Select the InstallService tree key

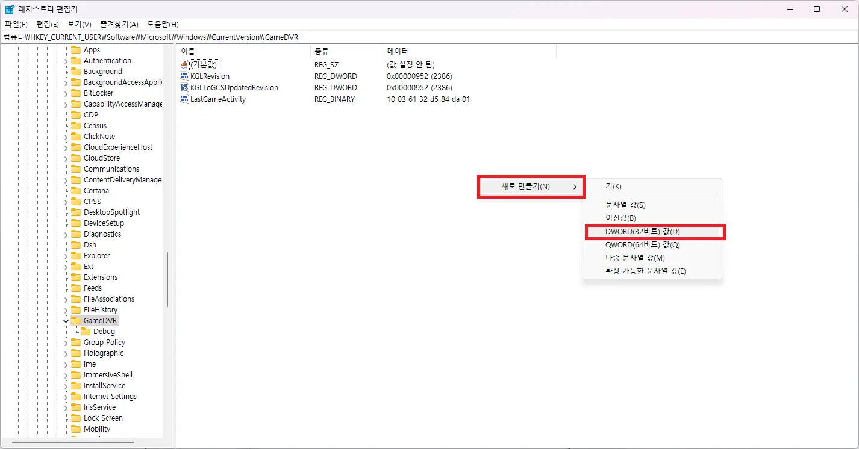(x=104, y=386)
